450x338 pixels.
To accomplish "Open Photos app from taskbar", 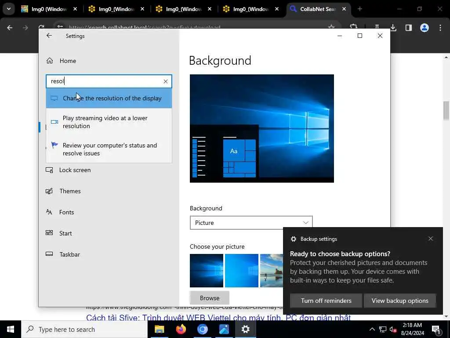I will (x=224, y=329).
